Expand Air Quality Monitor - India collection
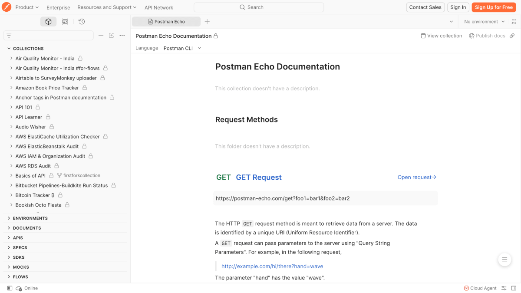Screen dimensions: 521x293 (11, 59)
